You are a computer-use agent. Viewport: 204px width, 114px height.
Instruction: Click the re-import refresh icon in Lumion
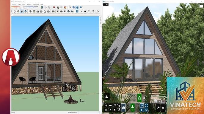point(144,98)
